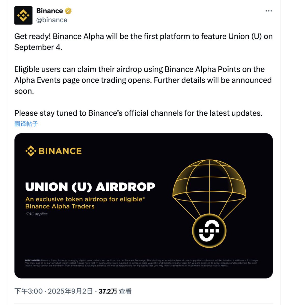Click the 37.2万 view count
The image size is (284, 305).
[x=108, y=291]
